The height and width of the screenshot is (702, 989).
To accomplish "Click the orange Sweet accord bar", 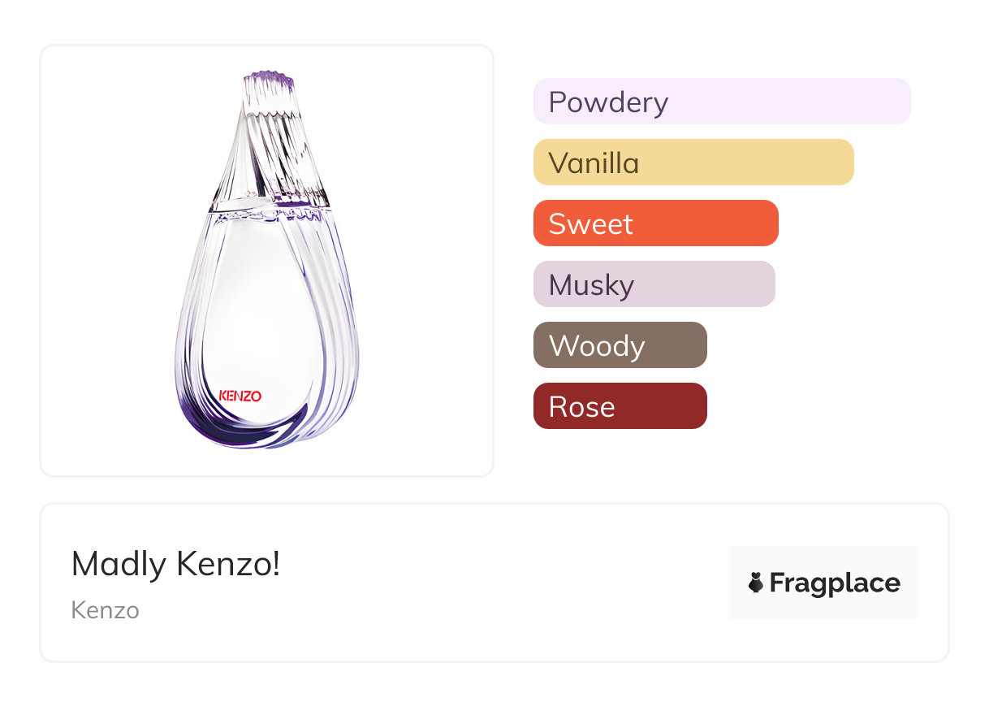I will (x=655, y=223).
